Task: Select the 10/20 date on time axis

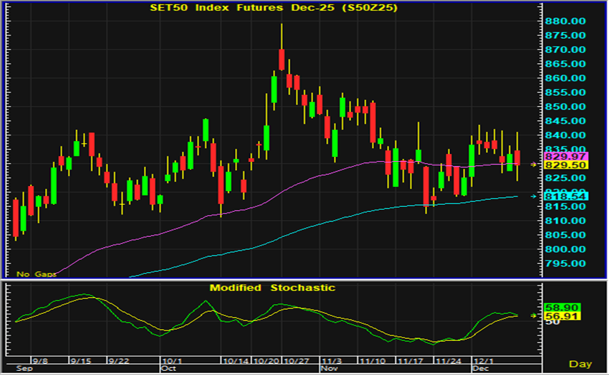Action: (x=268, y=361)
